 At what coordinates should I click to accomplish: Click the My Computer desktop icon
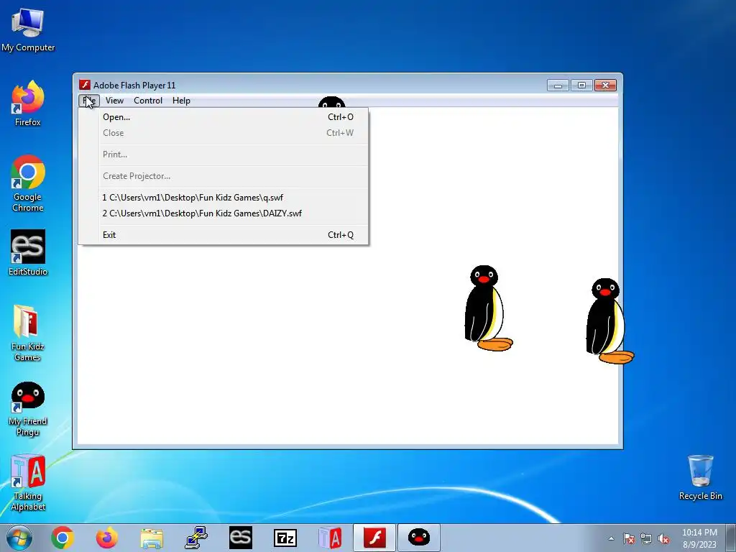(x=28, y=29)
